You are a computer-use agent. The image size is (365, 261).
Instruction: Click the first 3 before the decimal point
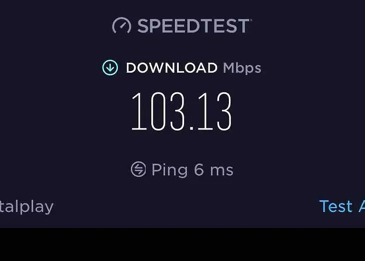click(178, 111)
